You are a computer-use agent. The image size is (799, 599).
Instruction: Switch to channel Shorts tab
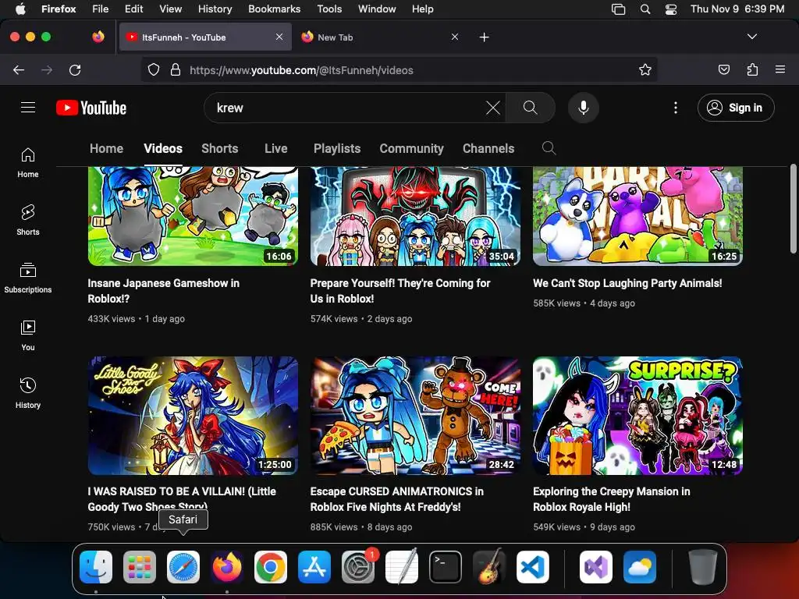click(x=219, y=148)
